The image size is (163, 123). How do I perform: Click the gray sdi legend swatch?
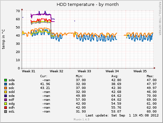point(6,112)
